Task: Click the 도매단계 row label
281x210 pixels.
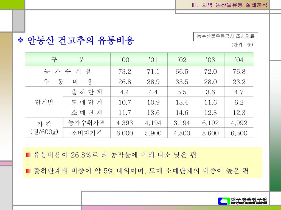Action: (x=87, y=102)
